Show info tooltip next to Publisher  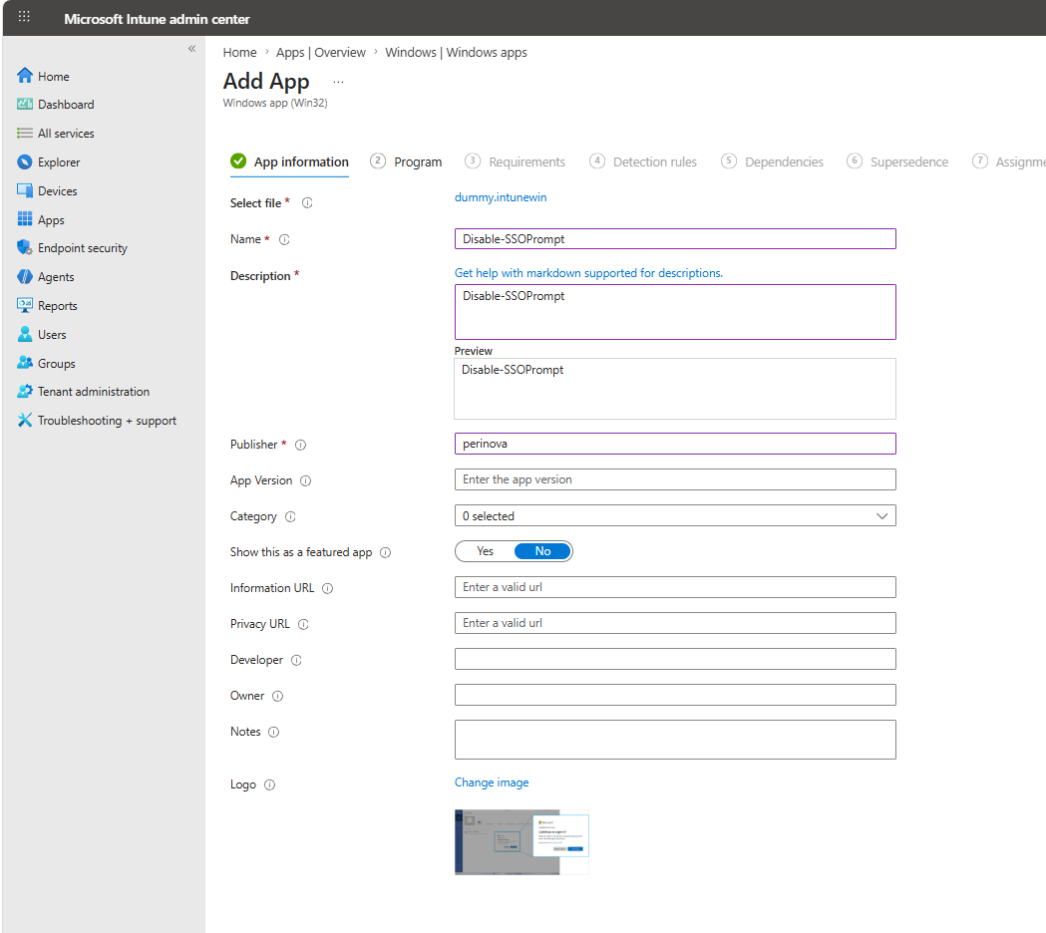(x=301, y=445)
